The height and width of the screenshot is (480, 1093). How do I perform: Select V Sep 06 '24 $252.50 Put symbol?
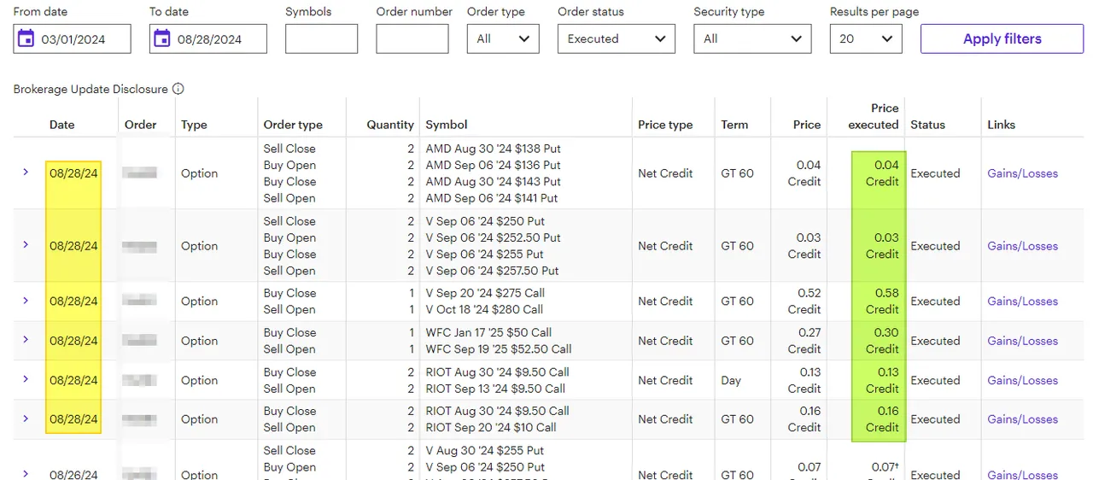[493, 237]
